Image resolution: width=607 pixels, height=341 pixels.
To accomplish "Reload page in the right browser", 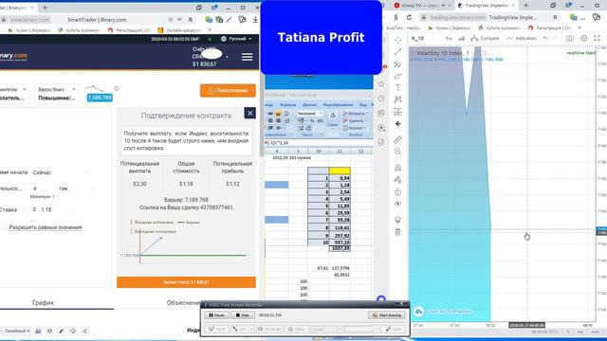I will point(409,17).
